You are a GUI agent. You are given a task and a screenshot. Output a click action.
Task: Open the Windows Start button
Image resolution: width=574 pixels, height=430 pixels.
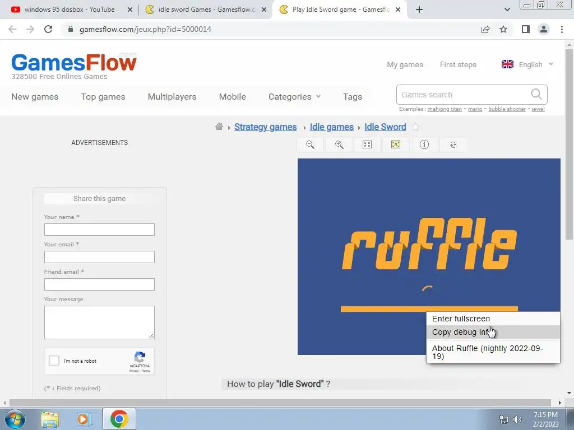[x=15, y=419]
